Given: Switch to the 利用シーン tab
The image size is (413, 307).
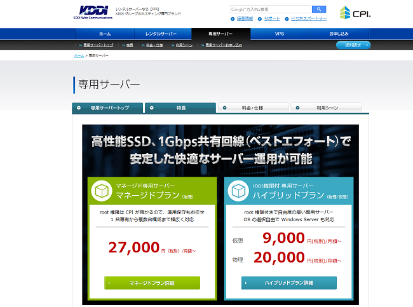Looking at the screenshot, I should tap(327, 108).
